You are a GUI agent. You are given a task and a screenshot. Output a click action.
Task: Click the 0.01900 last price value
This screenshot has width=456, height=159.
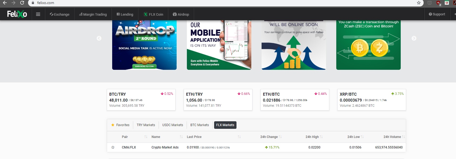(193, 147)
